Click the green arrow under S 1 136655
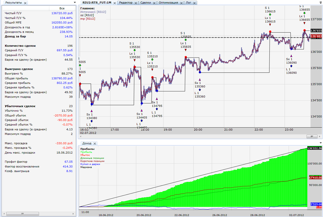 (305, 13)
